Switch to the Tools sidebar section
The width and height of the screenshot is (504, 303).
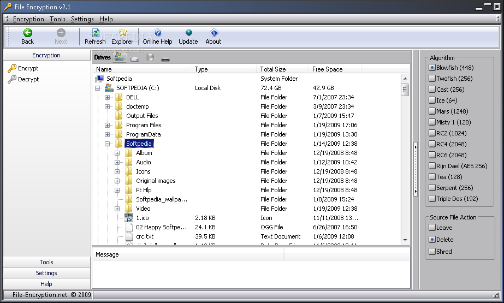46,262
